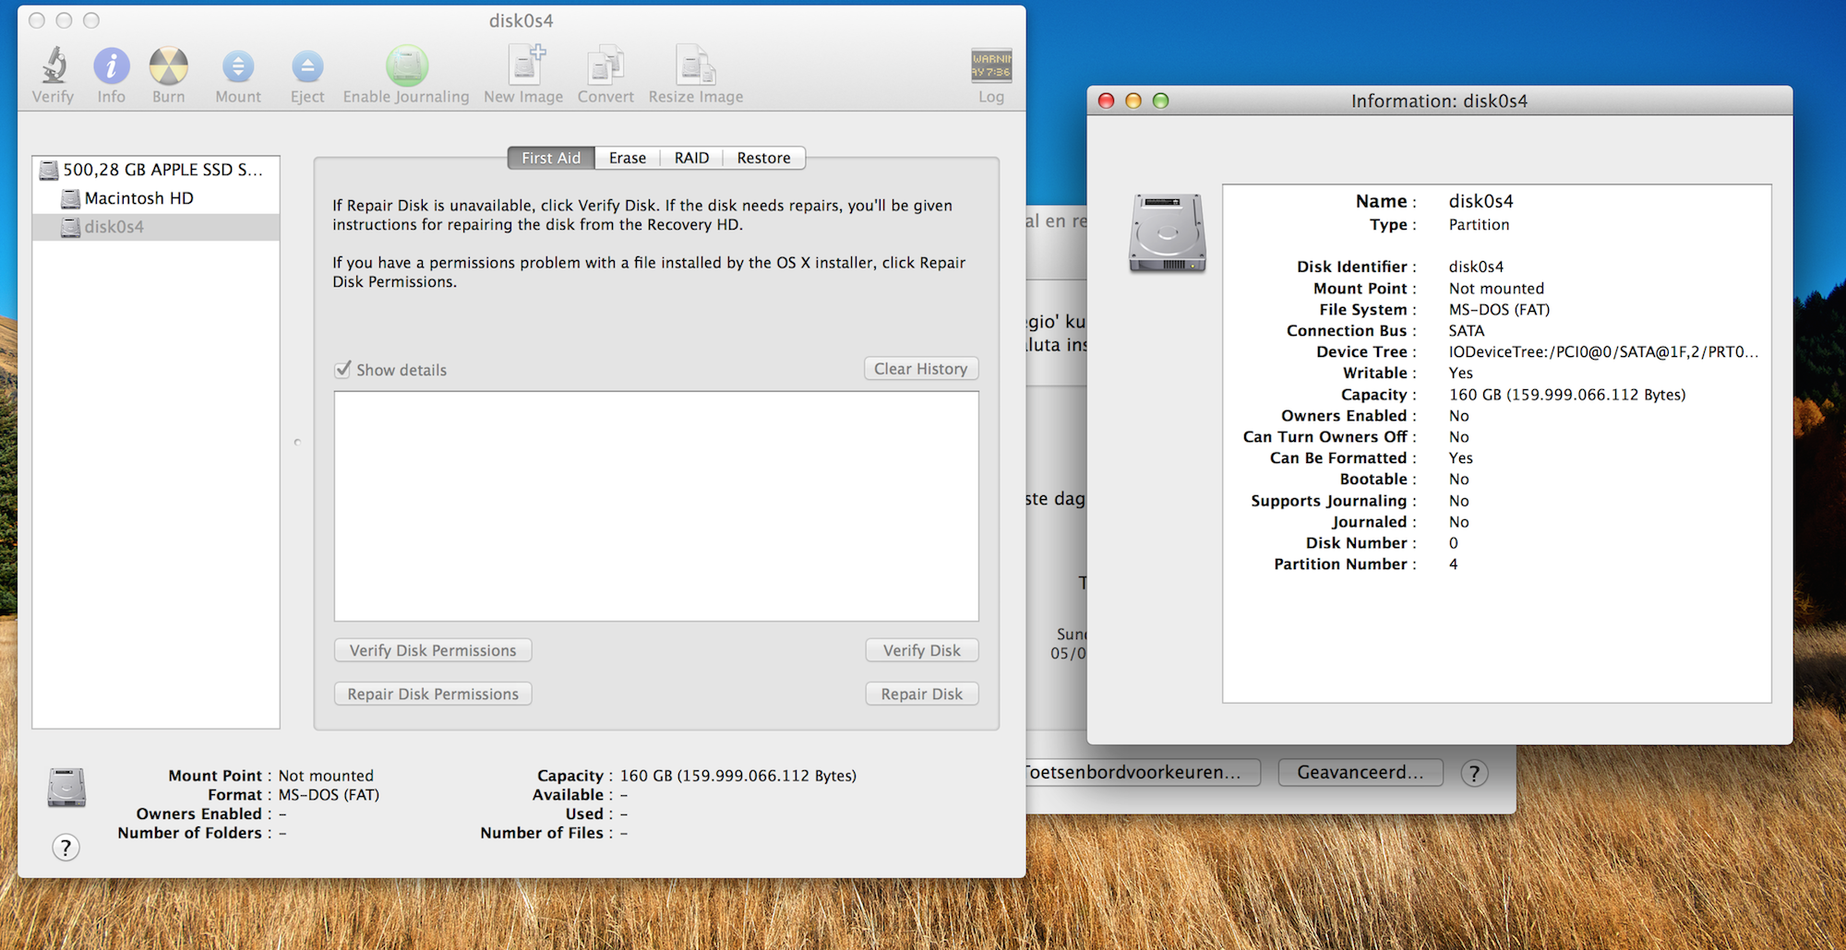The image size is (1846, 950).
Task: Click the help button beside Geavanceerd
Action: pyautogui.click(x=1475, y=773)
